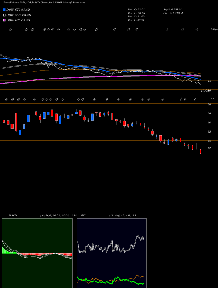Click the '62' price axis label
218x288 pixels.
tap(209, 132)
